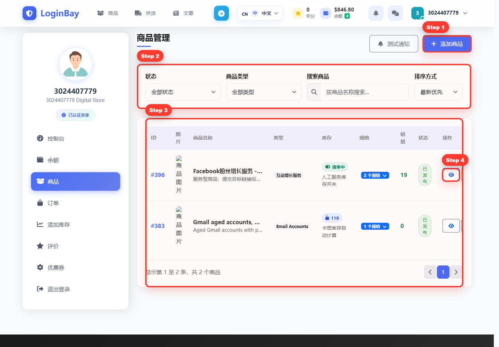Click the $846.80 balance amount
The height and width of the screenshot is (347, 499).
click(344, 10)
